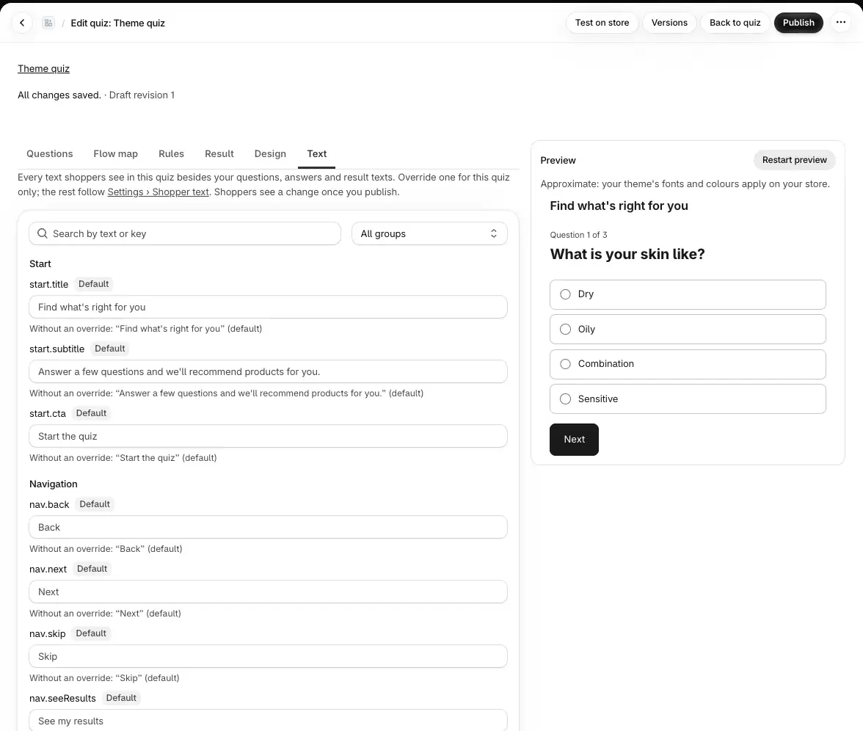Edit the nav.seeResults text field

pos(268,721)
